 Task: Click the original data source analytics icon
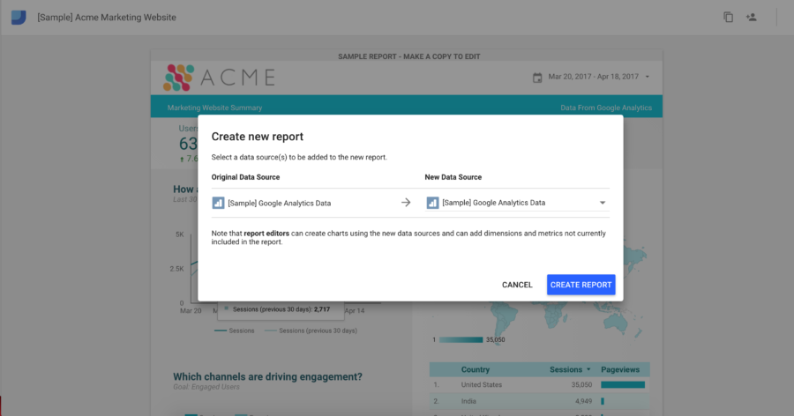tap(218, 203)
